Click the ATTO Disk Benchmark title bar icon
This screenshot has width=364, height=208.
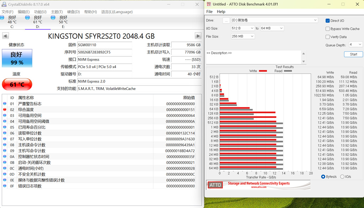[209, 4]
